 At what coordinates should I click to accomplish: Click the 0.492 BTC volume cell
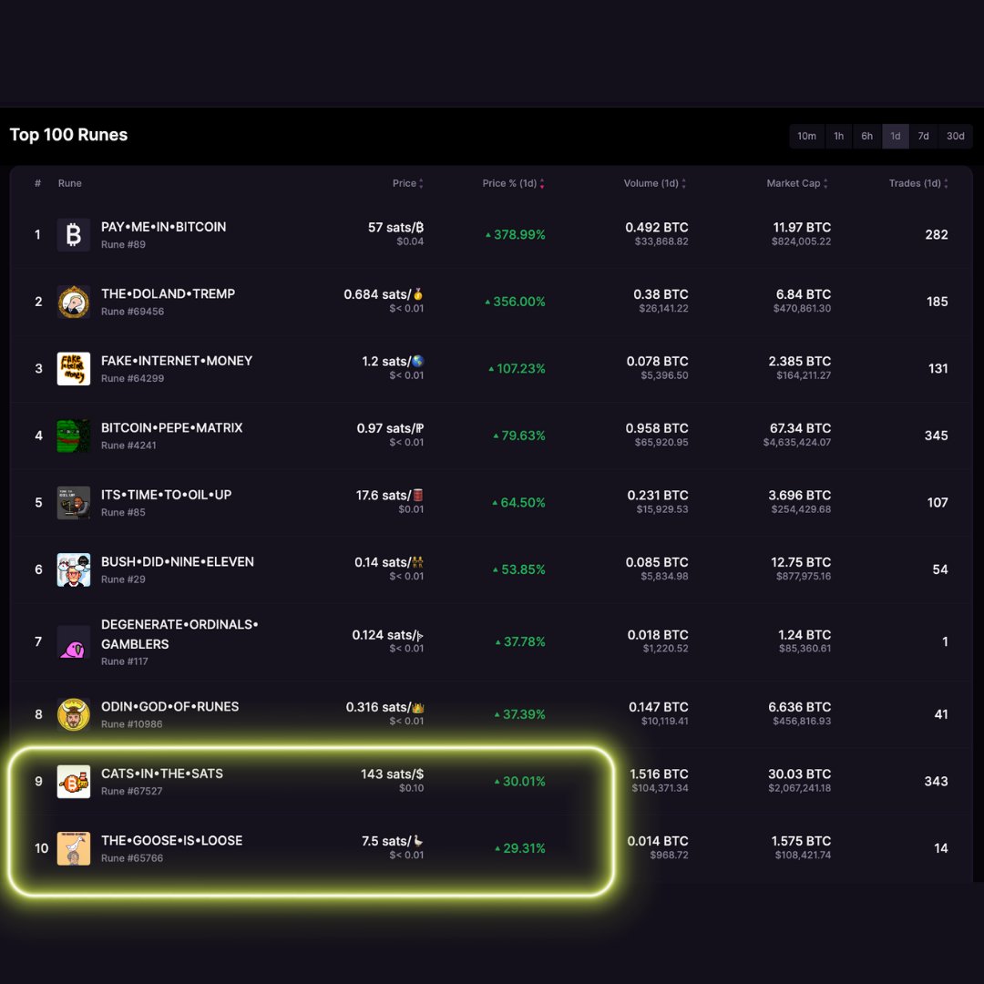657,234
